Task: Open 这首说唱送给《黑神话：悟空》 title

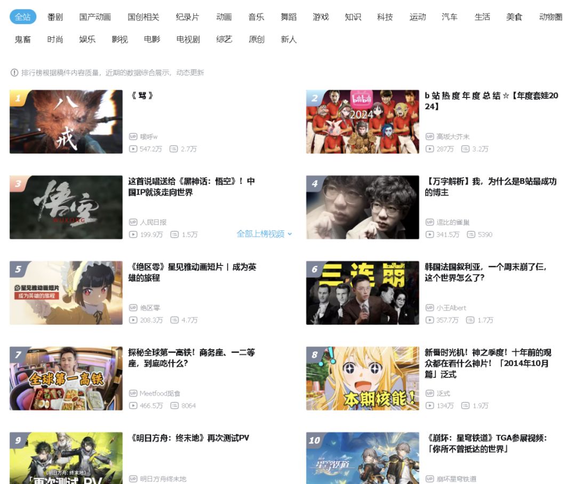Action: click(191, 187)
